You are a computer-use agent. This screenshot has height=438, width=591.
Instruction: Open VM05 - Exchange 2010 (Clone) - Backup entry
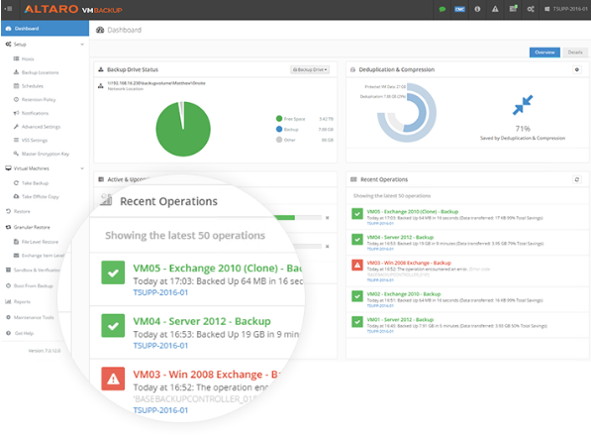413,212
